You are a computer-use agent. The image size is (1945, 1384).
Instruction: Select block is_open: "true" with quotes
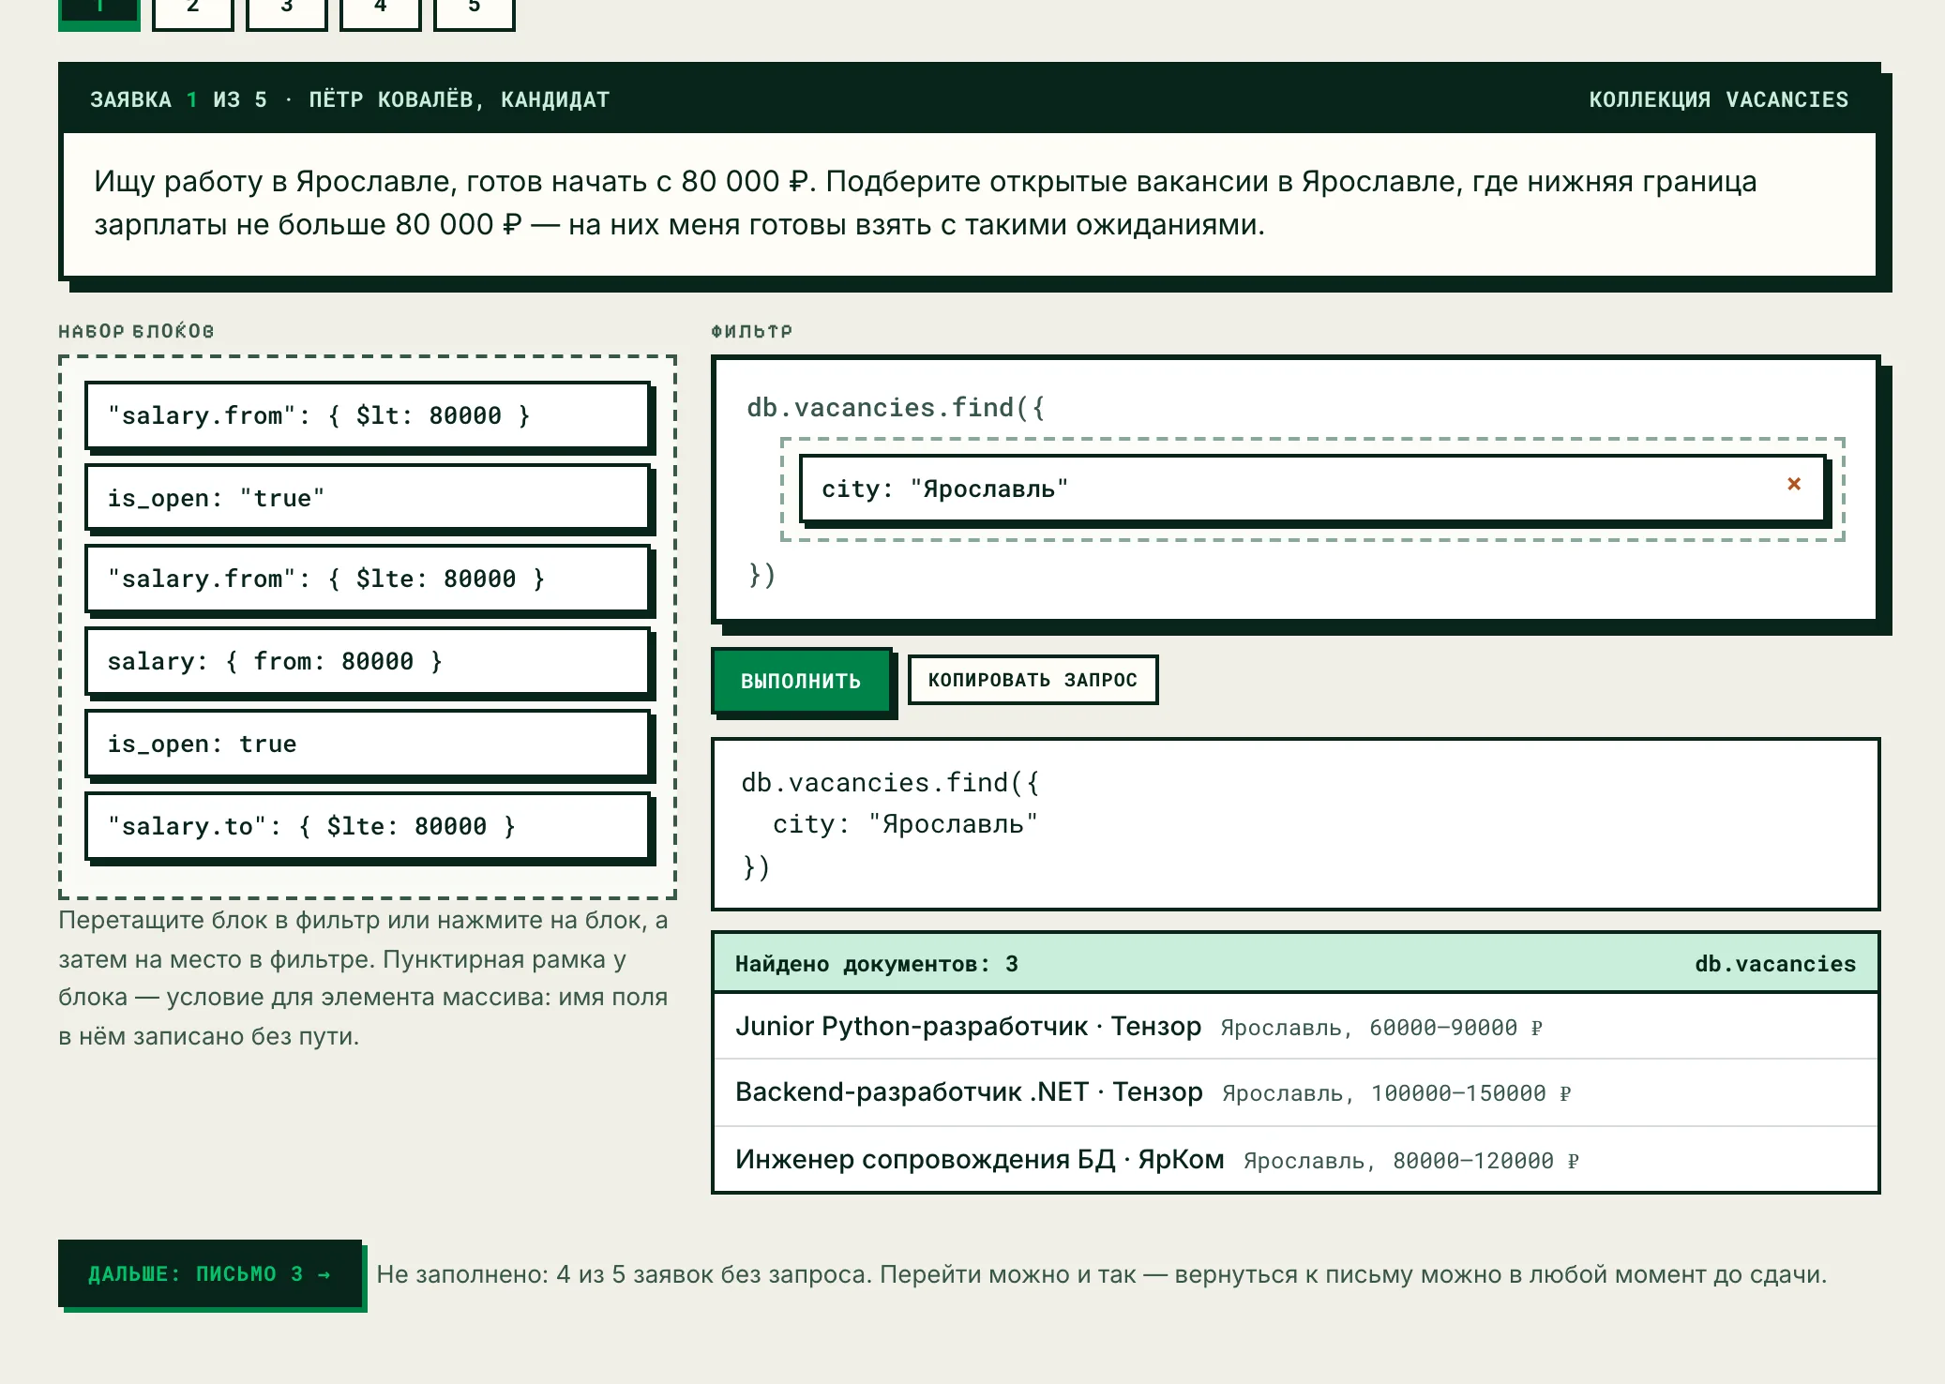click(x=368, y=498)
